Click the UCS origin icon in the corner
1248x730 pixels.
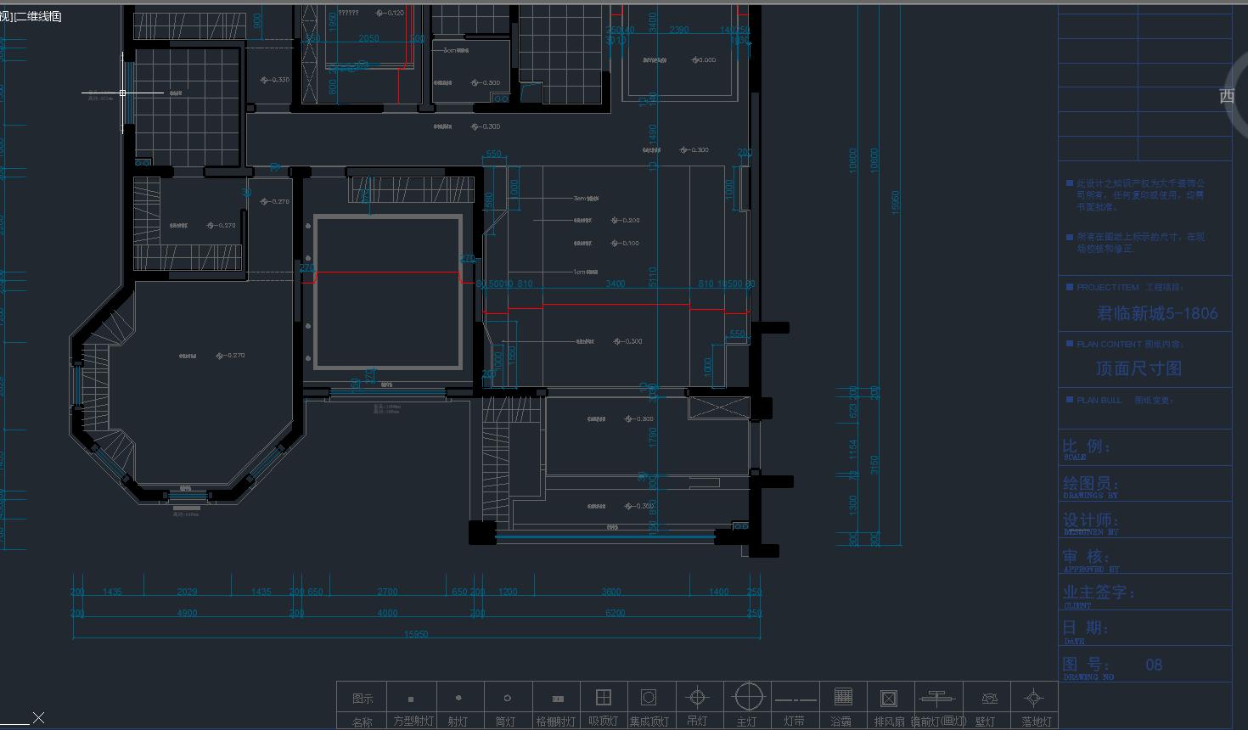(38, 718)
